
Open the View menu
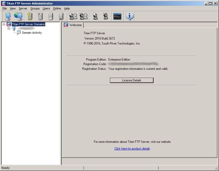coord(13,8)
